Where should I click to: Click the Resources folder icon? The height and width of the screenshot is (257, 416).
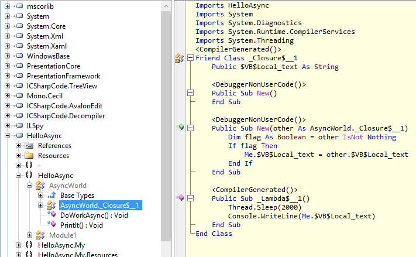click(29, 155)
